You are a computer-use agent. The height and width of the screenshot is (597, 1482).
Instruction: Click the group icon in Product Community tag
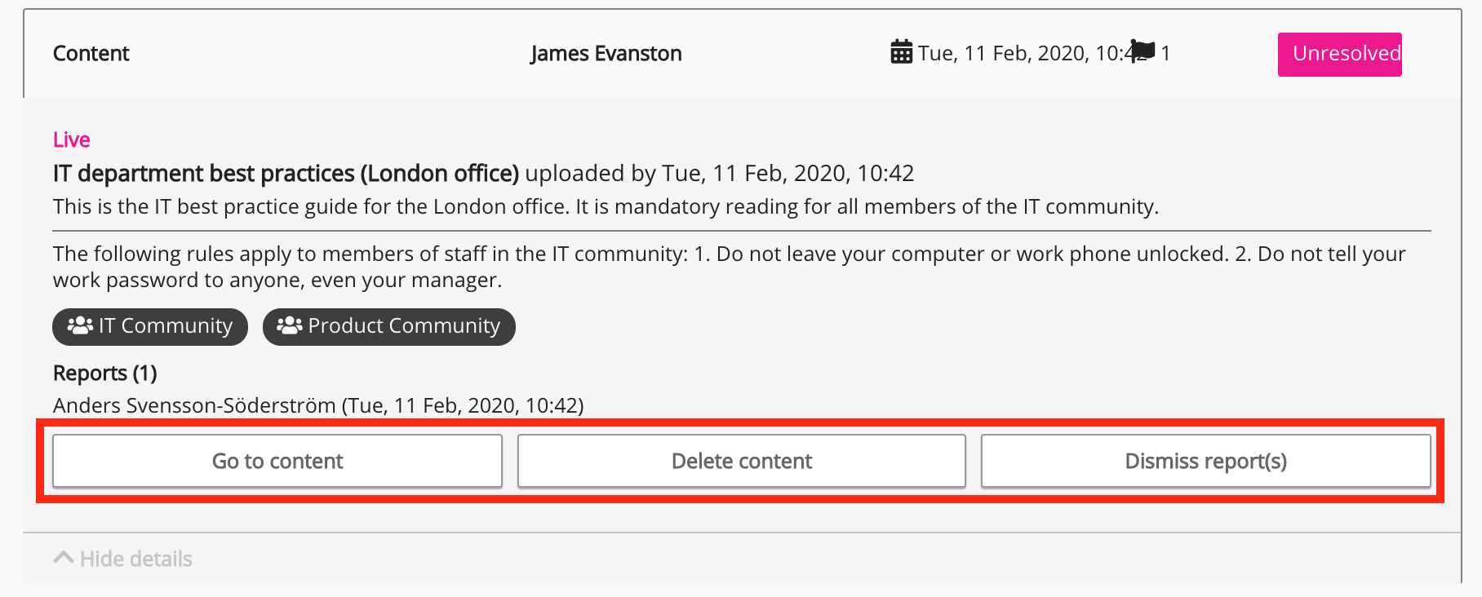pos(290,325)
